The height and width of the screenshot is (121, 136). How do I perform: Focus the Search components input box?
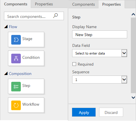[34, 16]
